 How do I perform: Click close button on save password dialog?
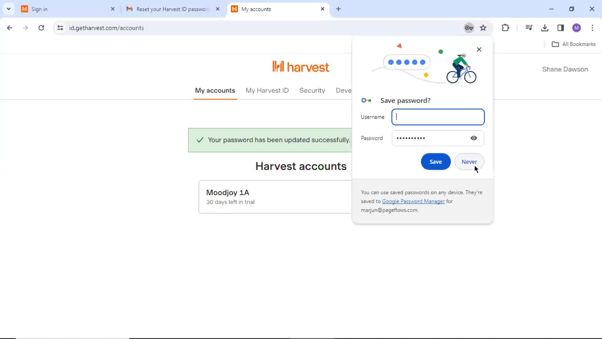[x=479, y=49]
